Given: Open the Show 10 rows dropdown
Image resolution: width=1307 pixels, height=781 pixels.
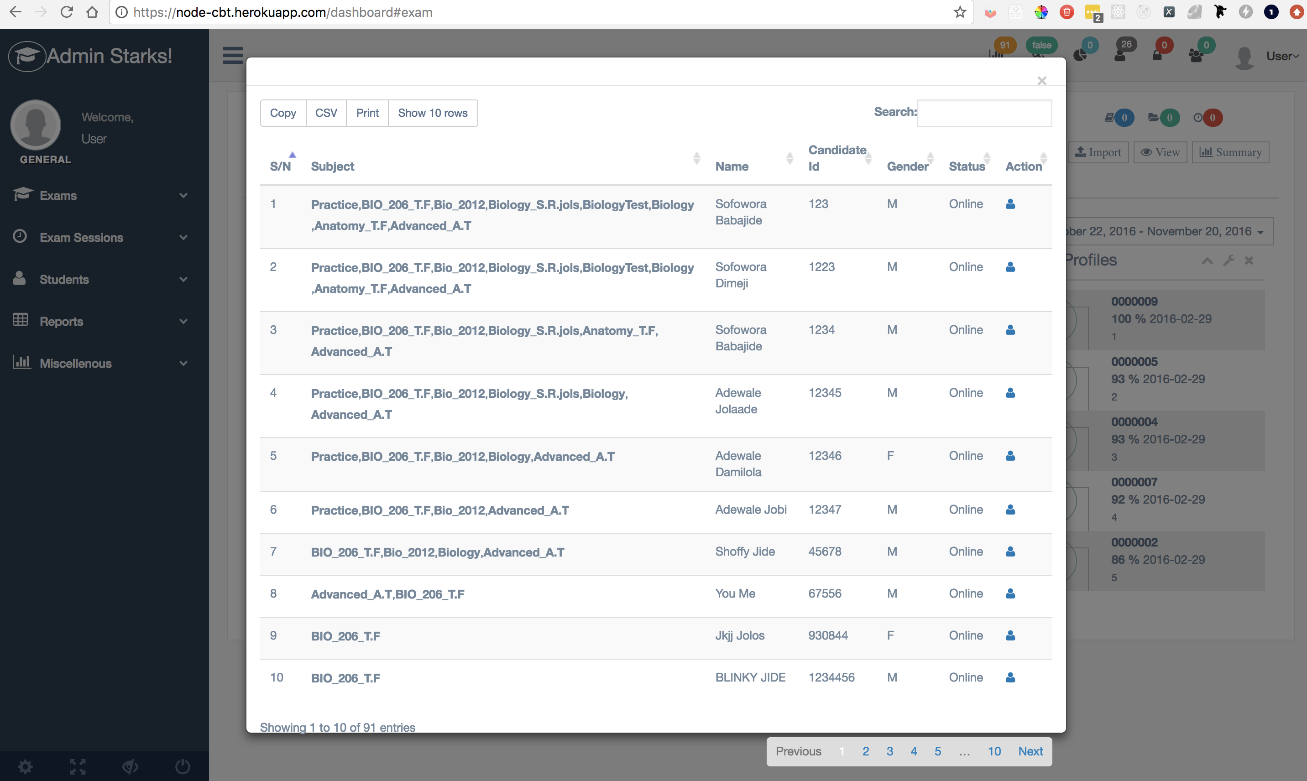Looking at the screenshot, I should click(432, 113).
